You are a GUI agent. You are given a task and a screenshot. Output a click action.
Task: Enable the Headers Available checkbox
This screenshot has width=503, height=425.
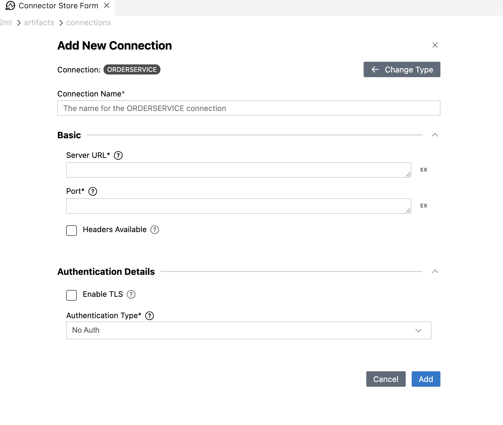coord(71,231)
